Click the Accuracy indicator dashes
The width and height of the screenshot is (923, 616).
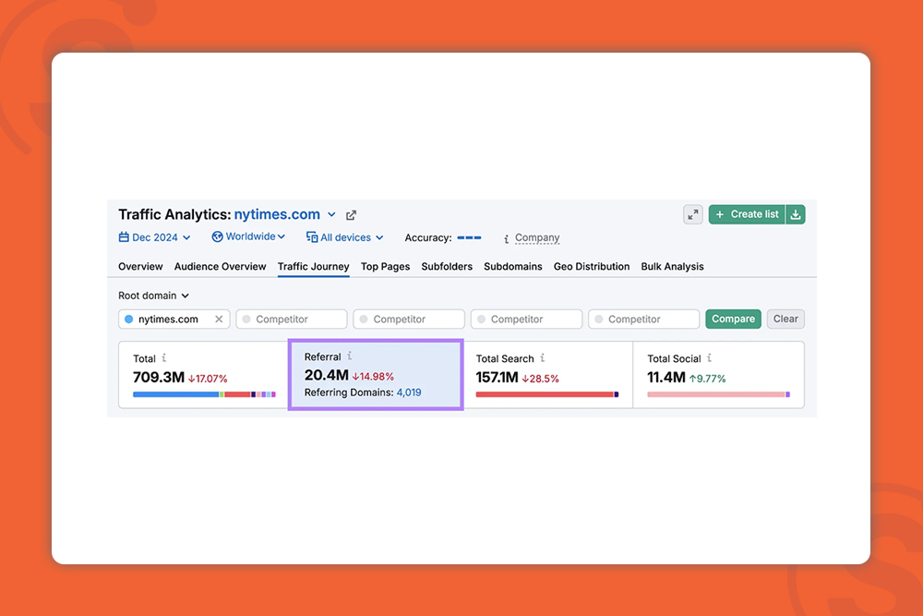pyautogui.click(x=469, y=238)
